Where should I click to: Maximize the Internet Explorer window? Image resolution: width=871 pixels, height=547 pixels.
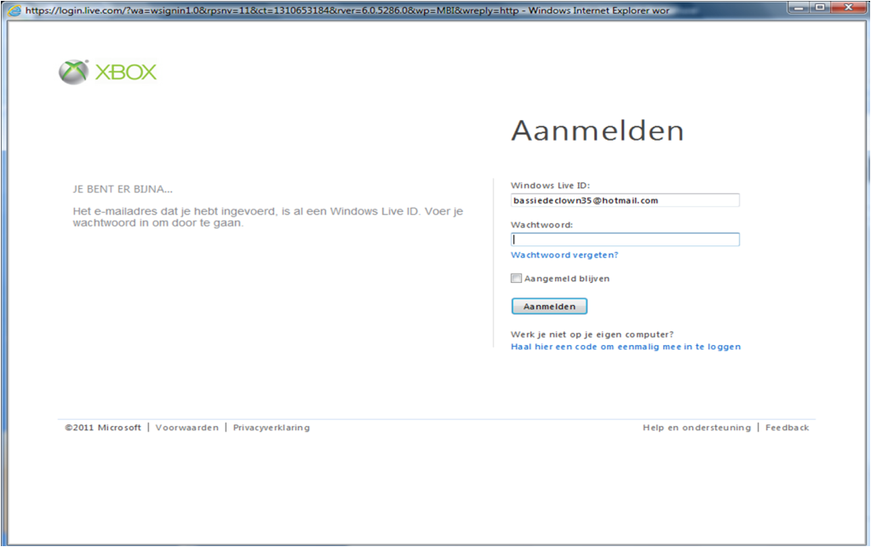click(x=820, y=7)
